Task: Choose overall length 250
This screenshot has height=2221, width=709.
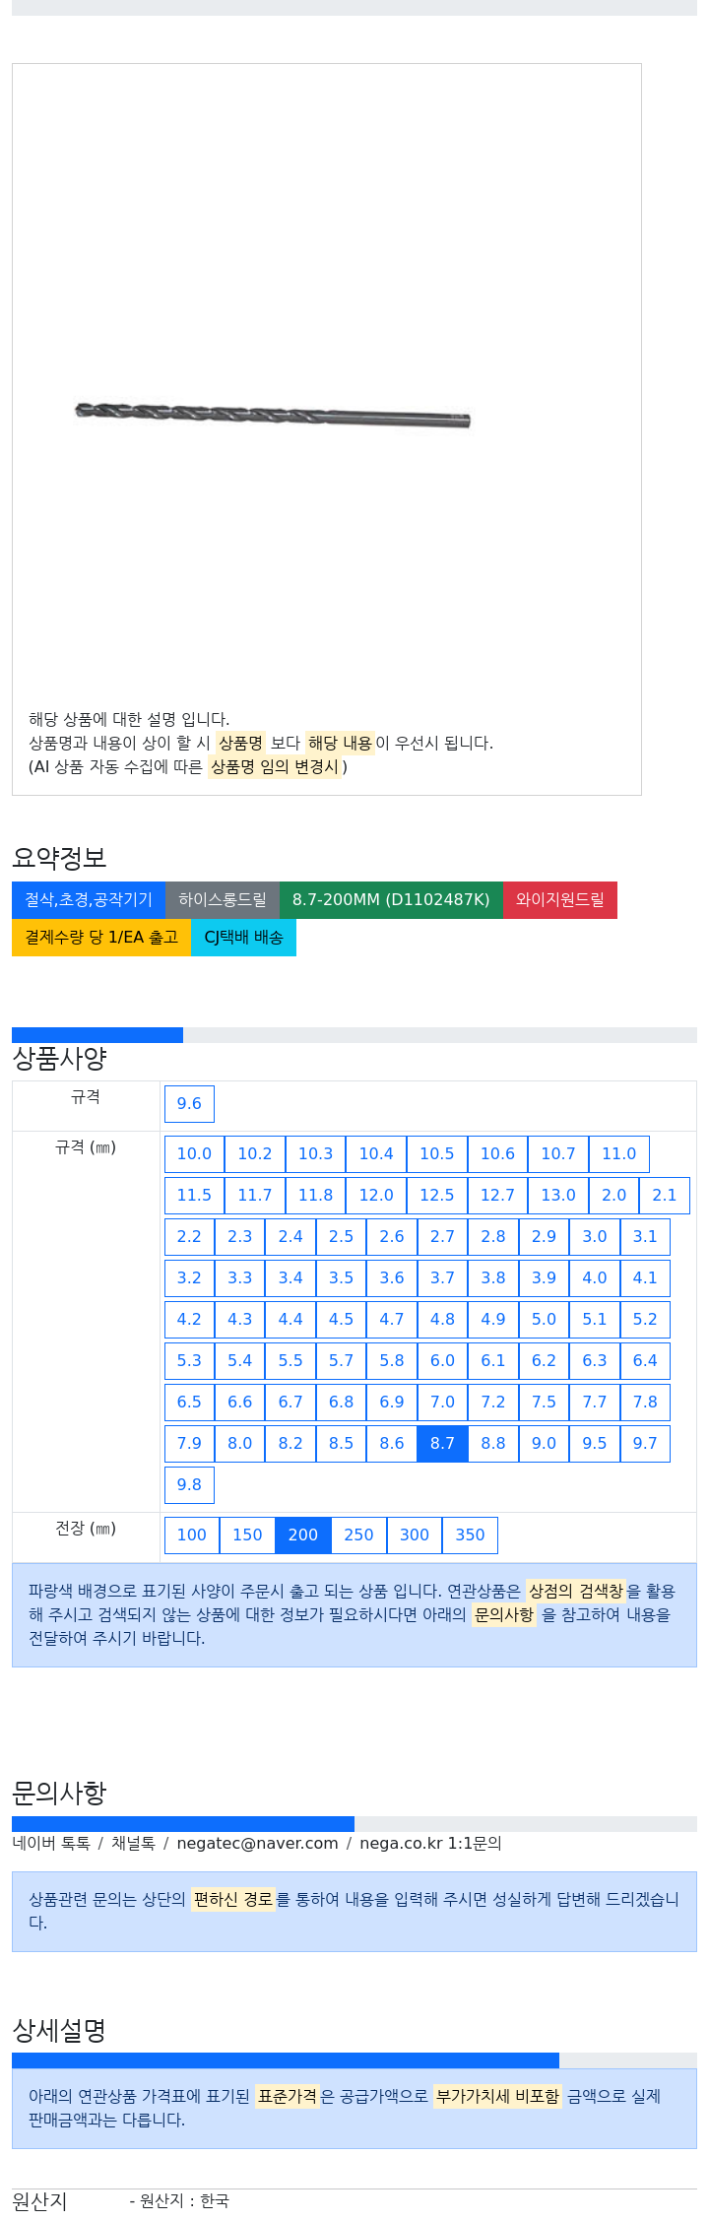Action: 358,1535
